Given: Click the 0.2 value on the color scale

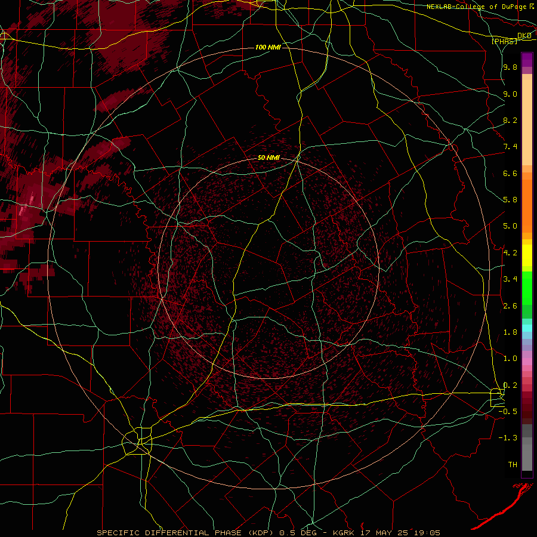Looking at the screenshot, I should pos(510,385).
